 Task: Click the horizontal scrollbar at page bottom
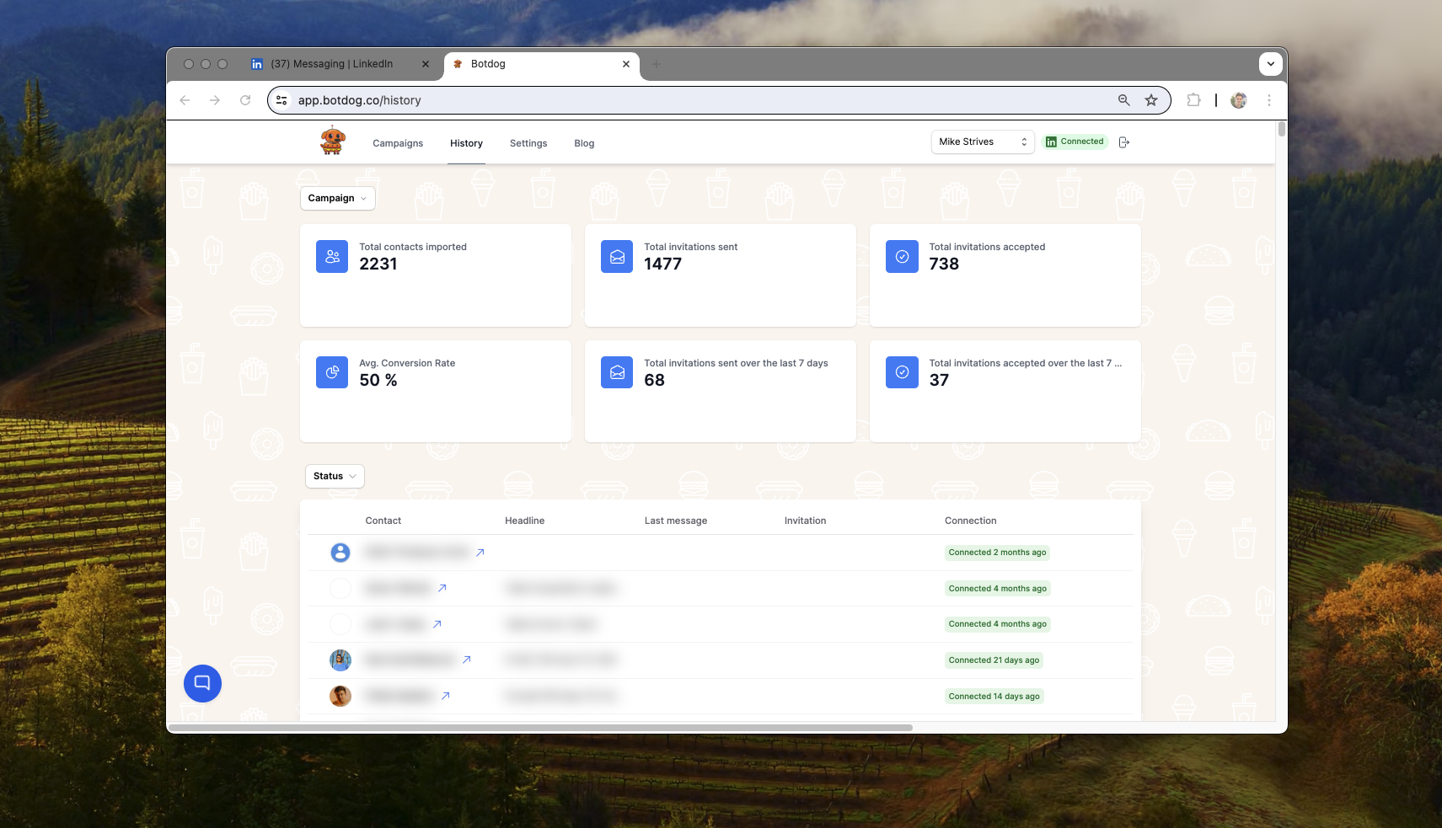point(540,727)
